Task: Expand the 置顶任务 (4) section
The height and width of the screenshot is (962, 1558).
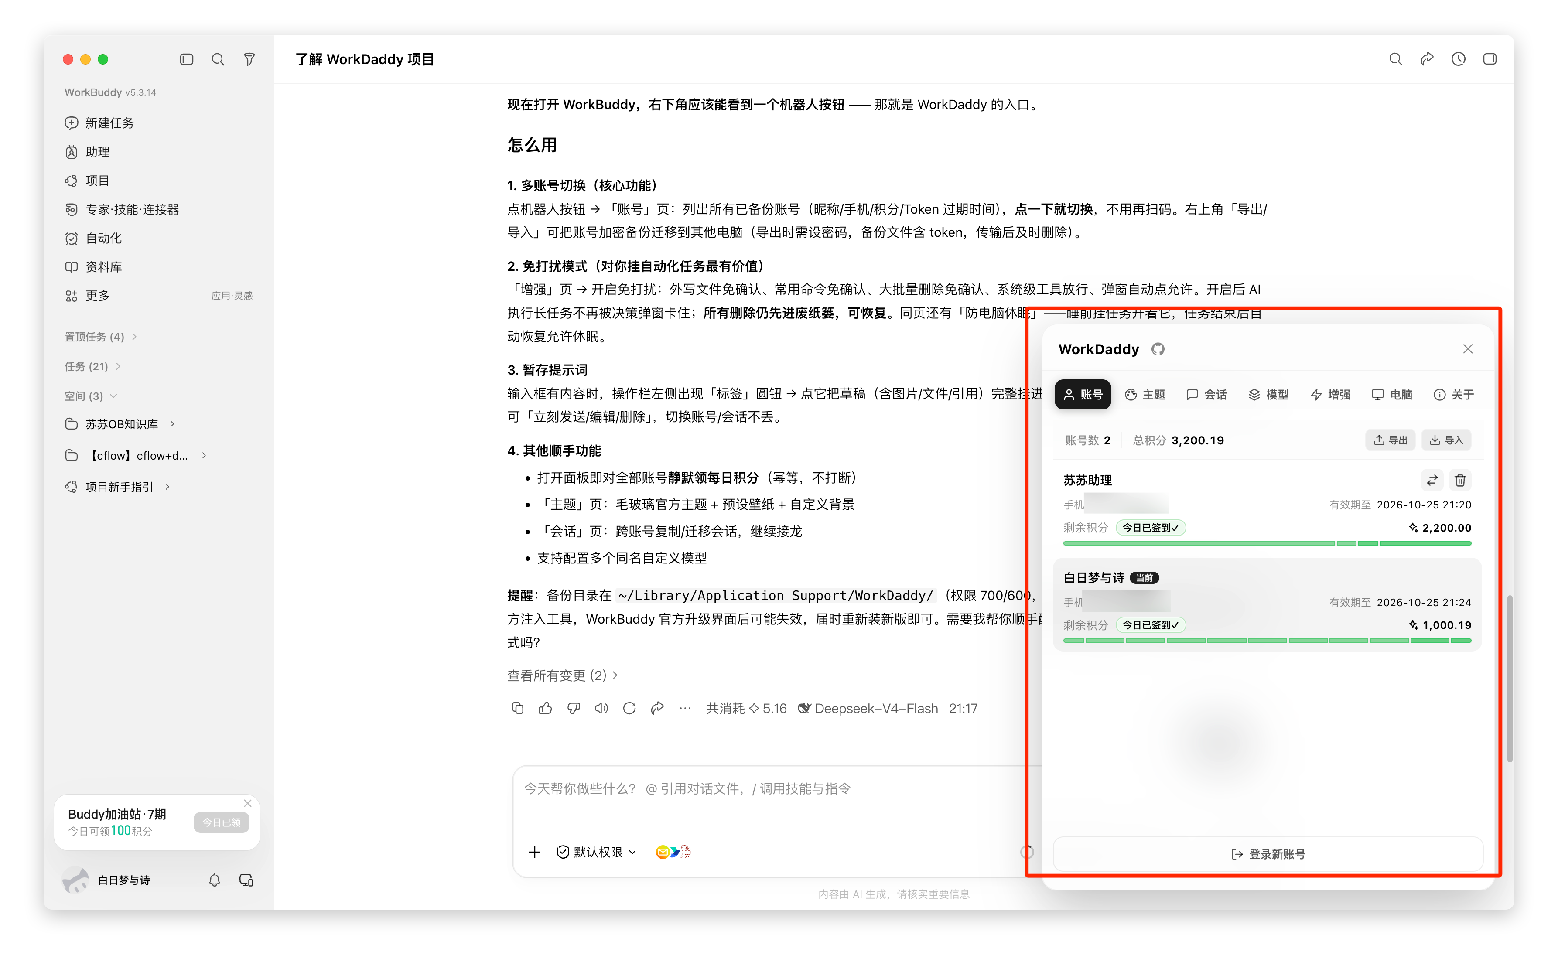Action: (100, 337)
